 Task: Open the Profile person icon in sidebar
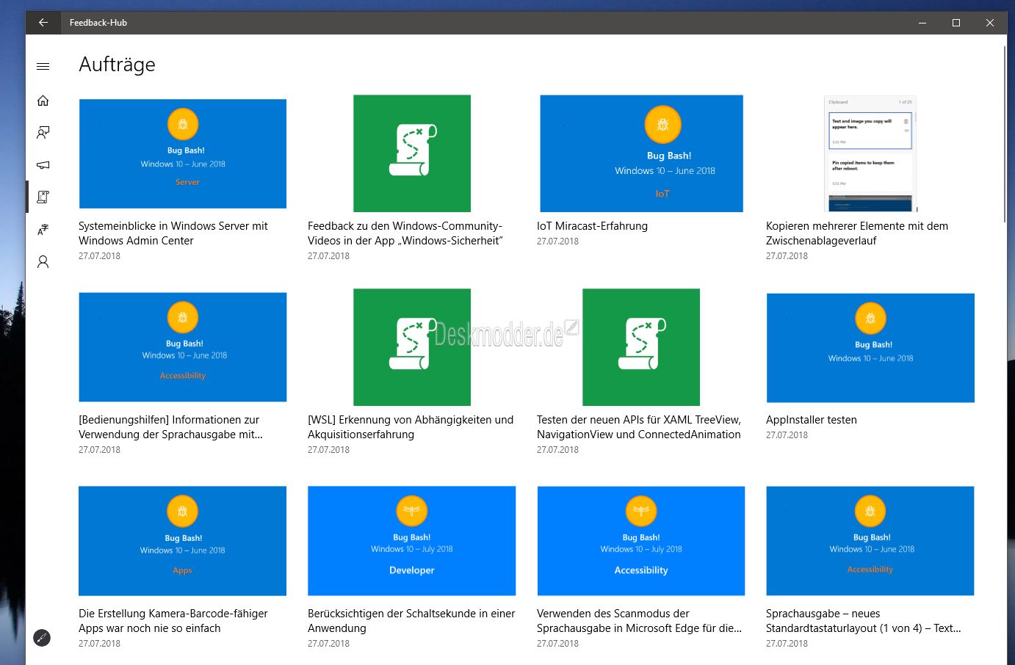pyautogui.click(x=43, y=262)
